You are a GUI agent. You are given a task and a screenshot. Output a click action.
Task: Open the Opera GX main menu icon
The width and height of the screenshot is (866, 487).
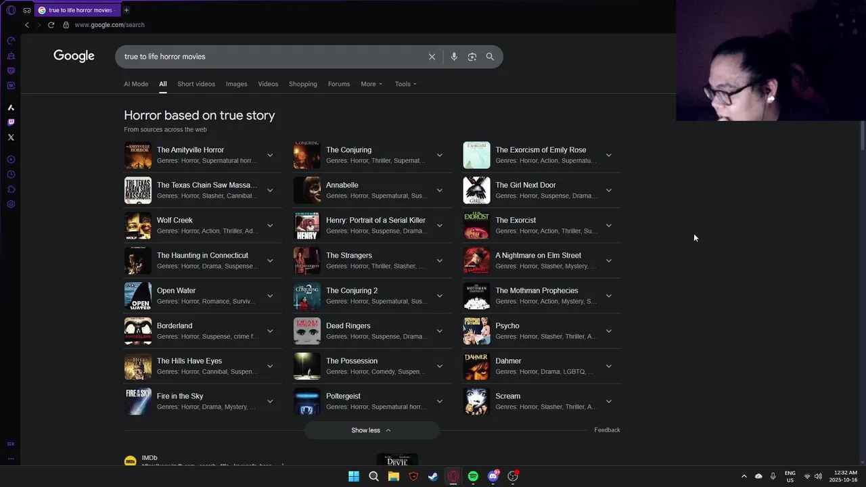(x=11, y=10)
